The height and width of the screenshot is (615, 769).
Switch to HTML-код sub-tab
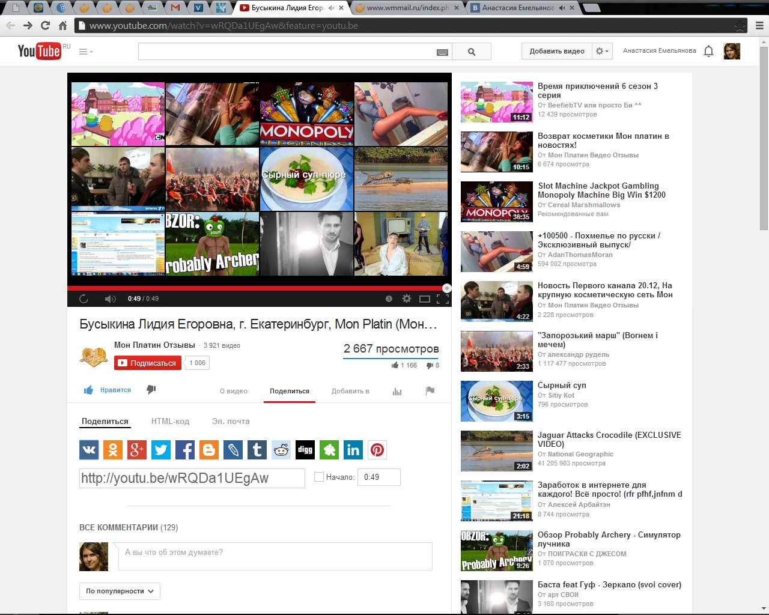pos(170,421)
